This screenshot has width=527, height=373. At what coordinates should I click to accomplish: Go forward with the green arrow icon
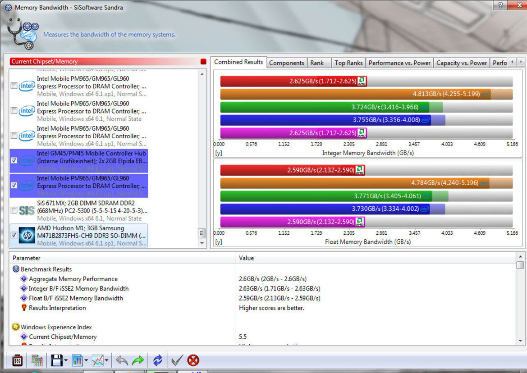click(x=138, y=360)
